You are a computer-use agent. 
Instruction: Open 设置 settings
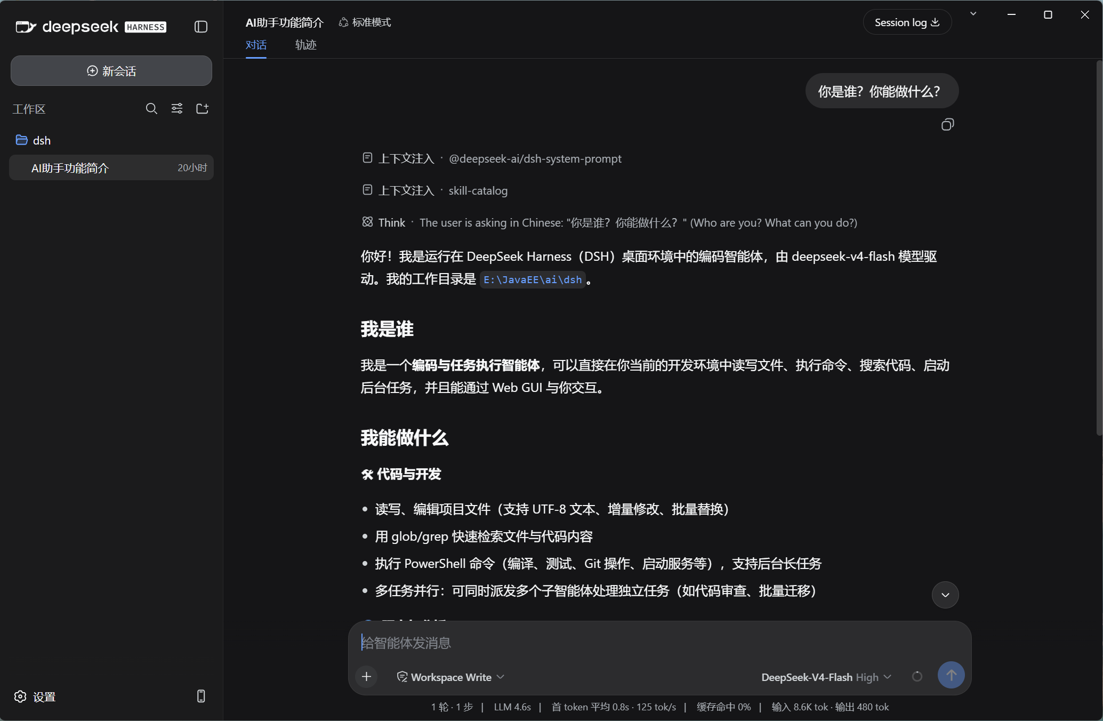click(35, 697)
